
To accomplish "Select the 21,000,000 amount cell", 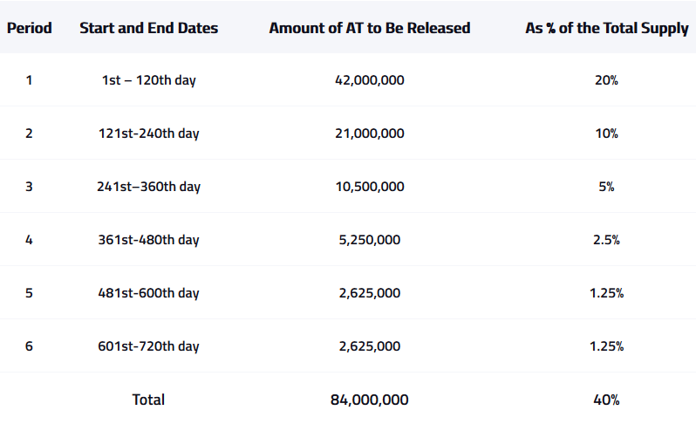I will (369, 133).
